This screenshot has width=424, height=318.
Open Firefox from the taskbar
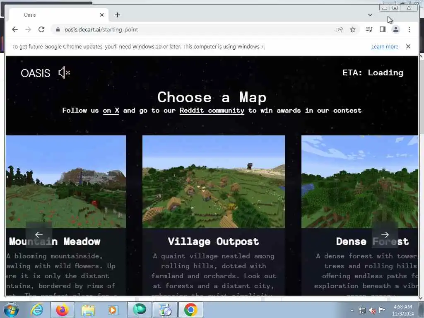[x=62, y=310]
